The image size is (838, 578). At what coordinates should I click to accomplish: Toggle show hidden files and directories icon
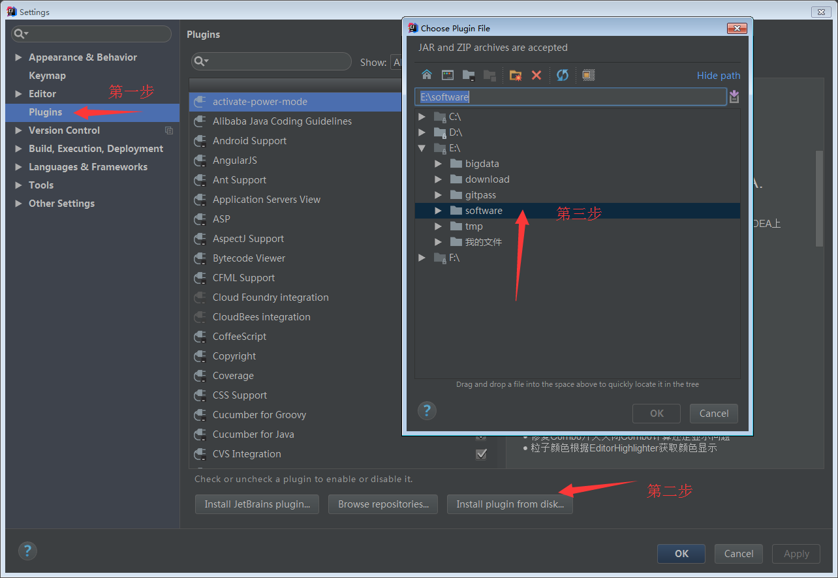point(588,75)
